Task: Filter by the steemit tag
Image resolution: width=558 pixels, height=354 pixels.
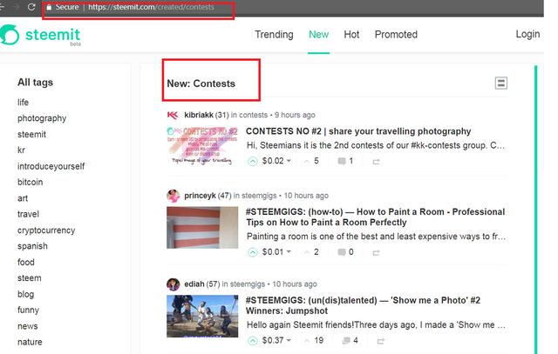Action: click(31, 134)
